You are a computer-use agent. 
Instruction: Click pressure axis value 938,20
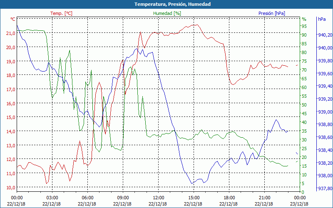325,163
